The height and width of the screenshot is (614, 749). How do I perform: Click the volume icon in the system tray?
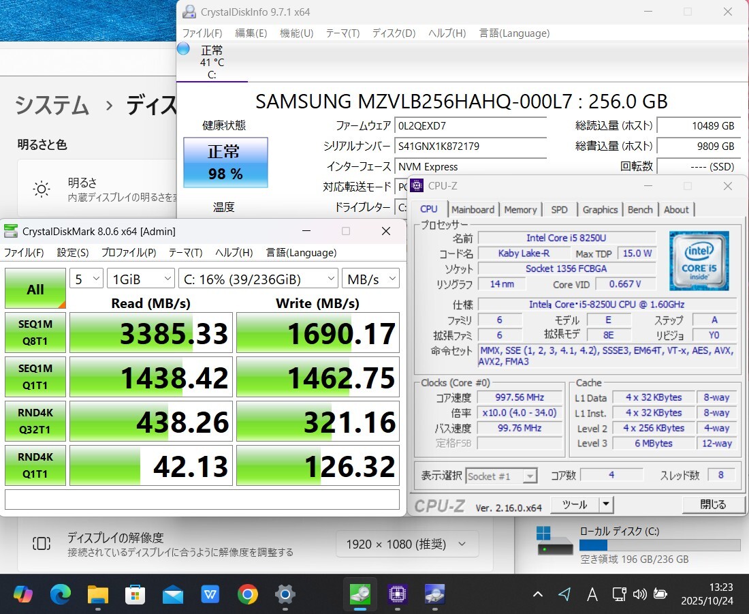click(639, 594)
